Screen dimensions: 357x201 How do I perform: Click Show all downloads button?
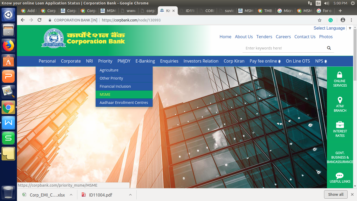[336, 194]
